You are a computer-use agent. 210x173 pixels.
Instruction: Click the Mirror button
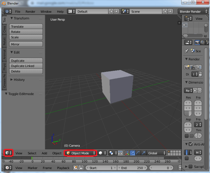coord(26,44)
